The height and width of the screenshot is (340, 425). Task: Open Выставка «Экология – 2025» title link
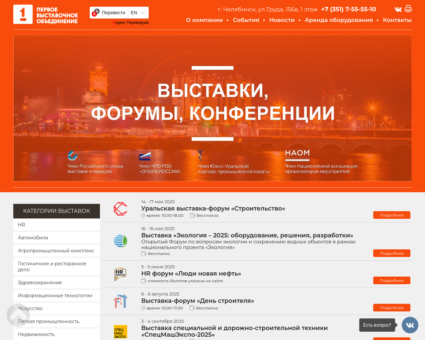(247, 235)
